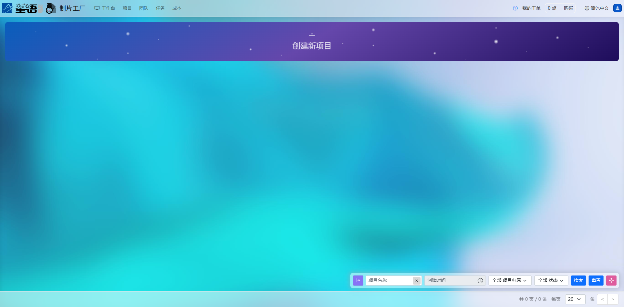Image resolution: width=624 pixels, height=307 pixels.
Task: Click the 购买 link
Action: point(568,8)
